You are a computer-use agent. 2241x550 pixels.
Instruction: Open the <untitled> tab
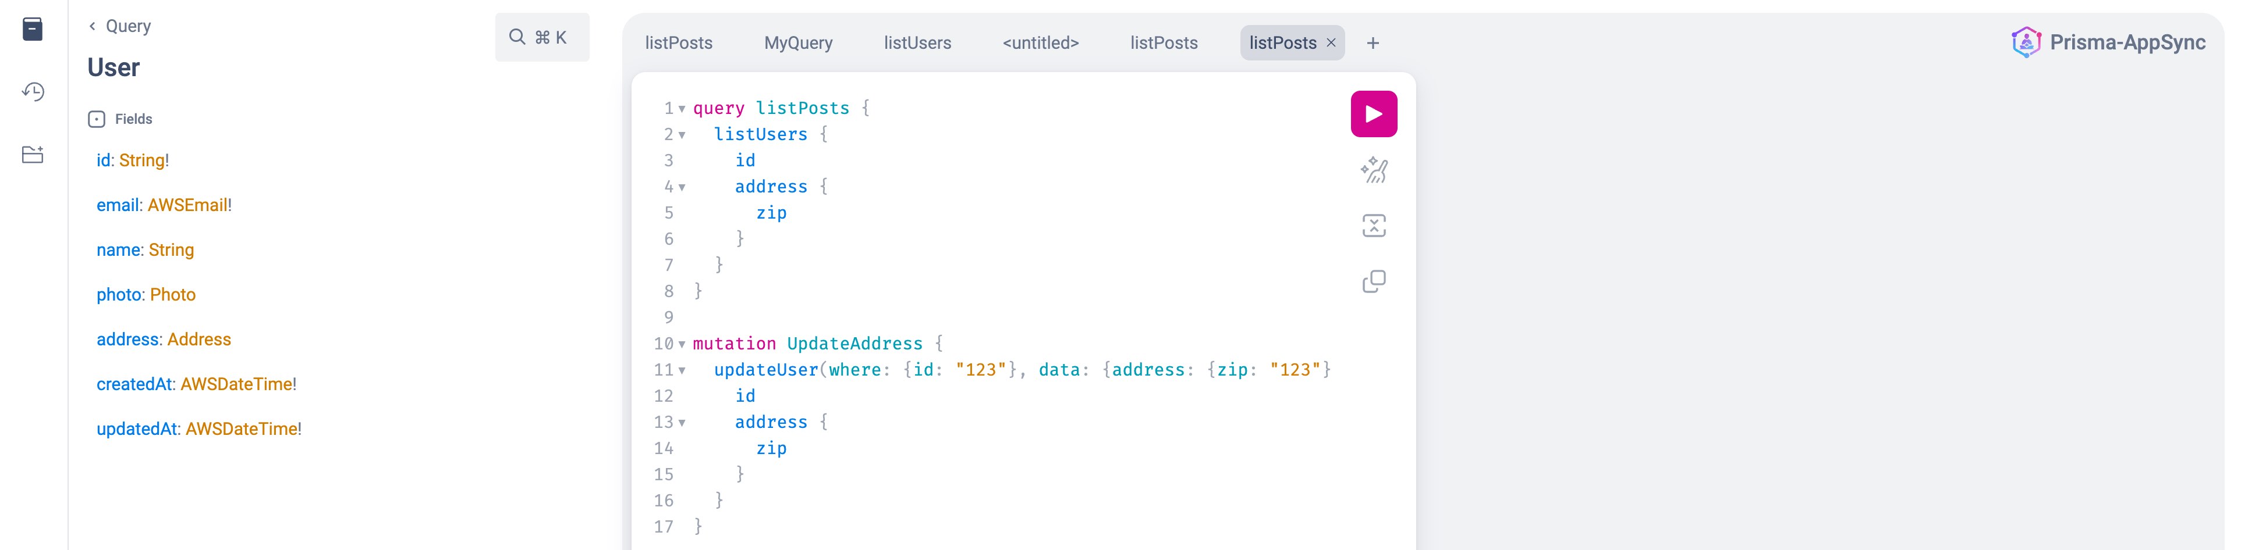click(1041, 42)
